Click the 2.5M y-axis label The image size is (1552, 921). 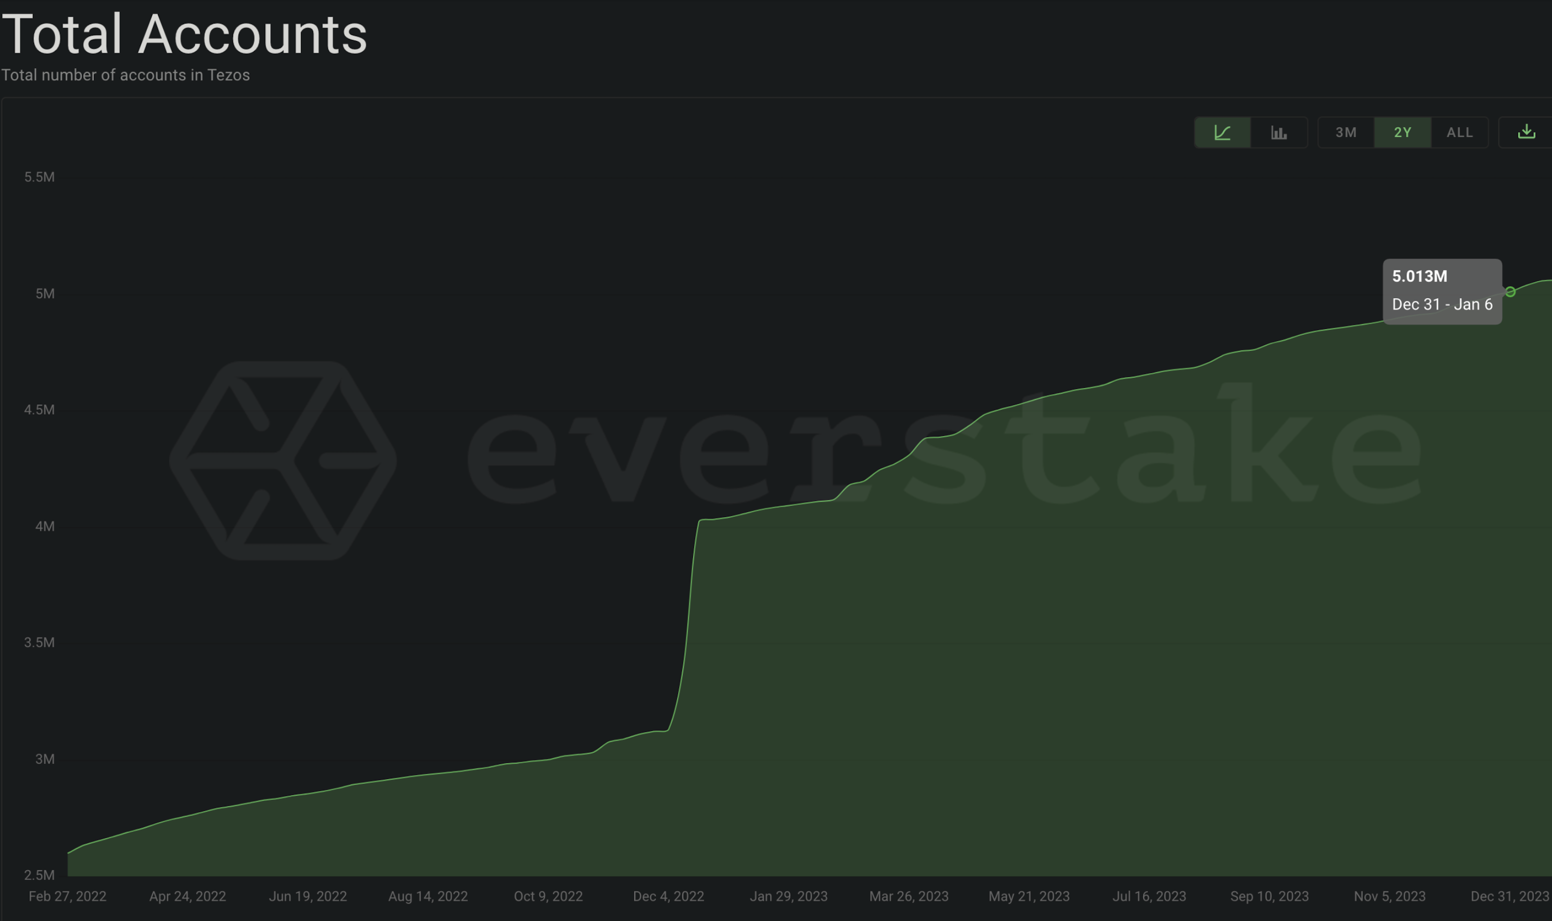point(39,875)
